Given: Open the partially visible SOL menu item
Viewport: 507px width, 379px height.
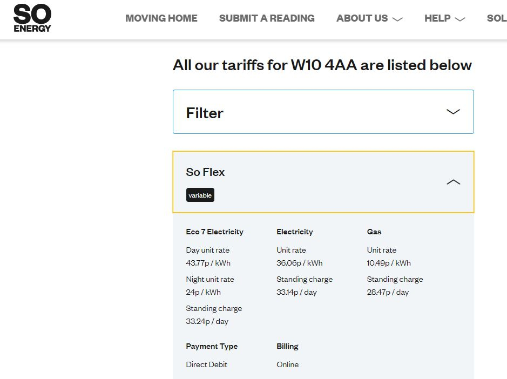Looking at the screenshot, I should click(x=497, y=18).
